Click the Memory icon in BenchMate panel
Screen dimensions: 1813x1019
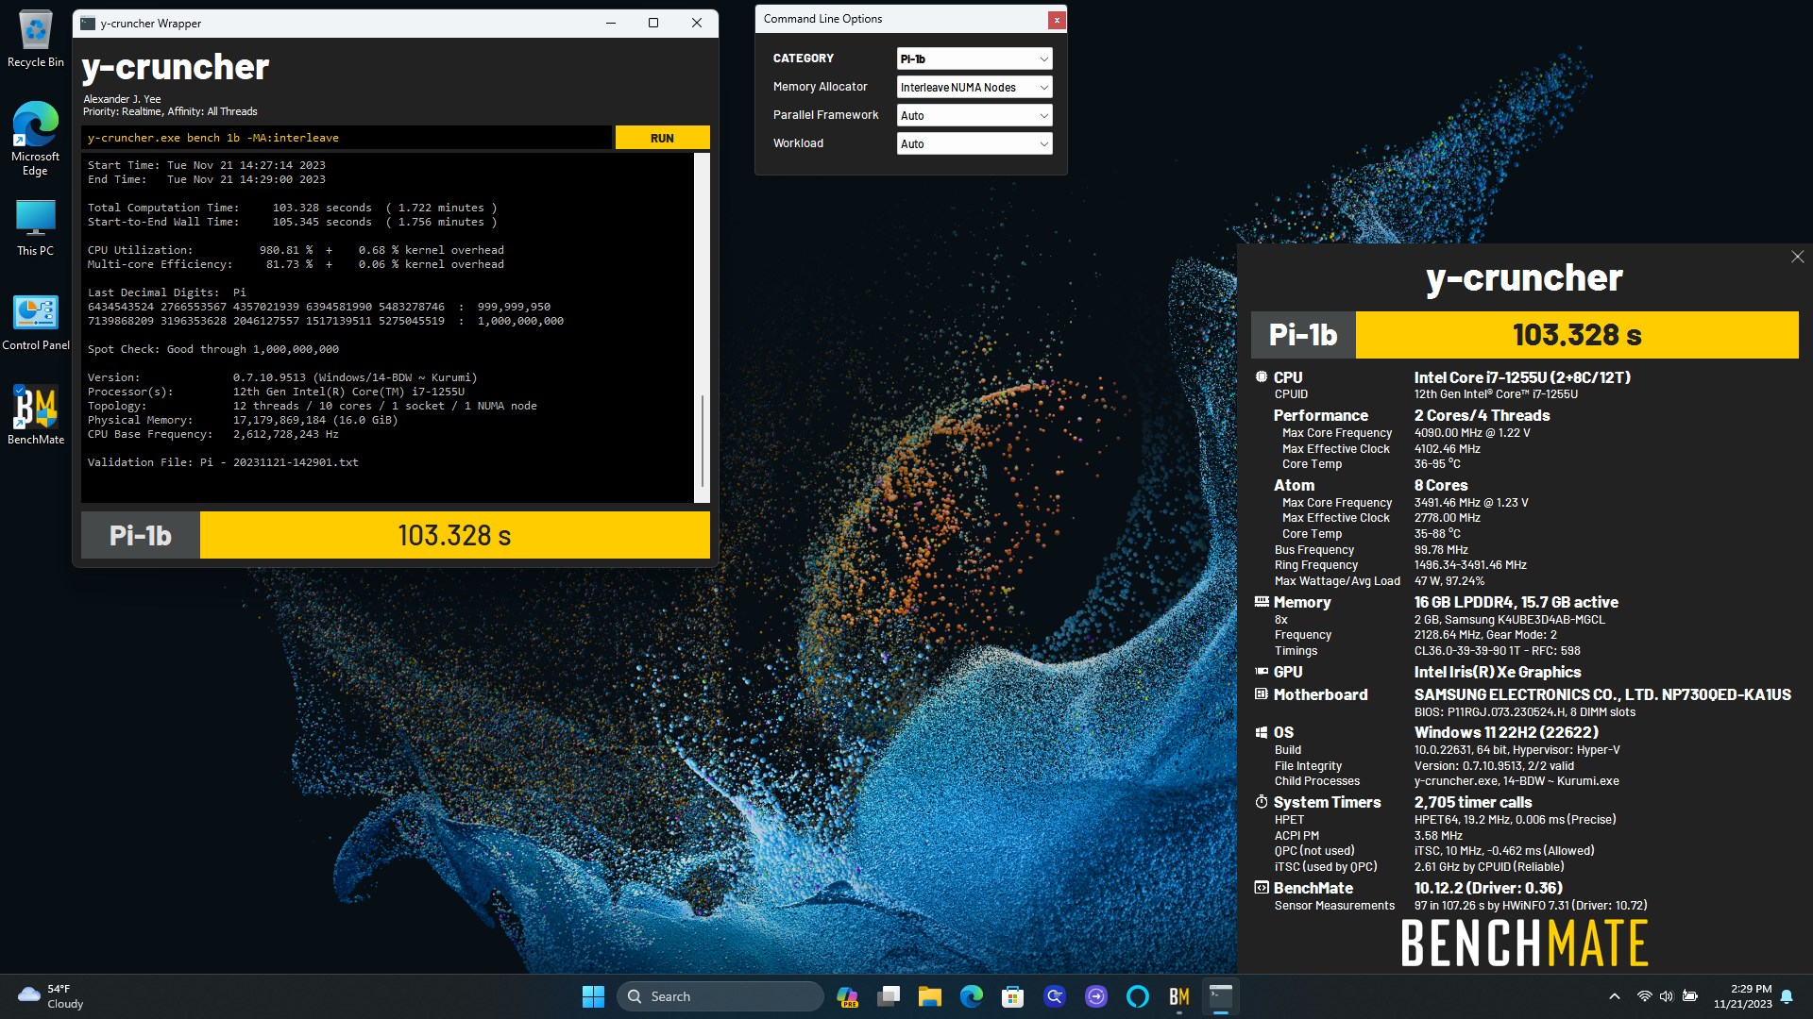click(1262, 601)
